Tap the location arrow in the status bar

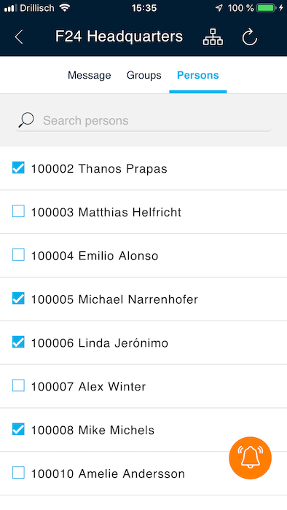tap(219, 8)
